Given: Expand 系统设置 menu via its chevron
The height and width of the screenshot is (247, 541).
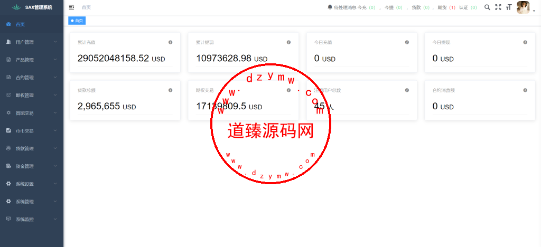Looking at the screenshot, I should click(55, 184).
